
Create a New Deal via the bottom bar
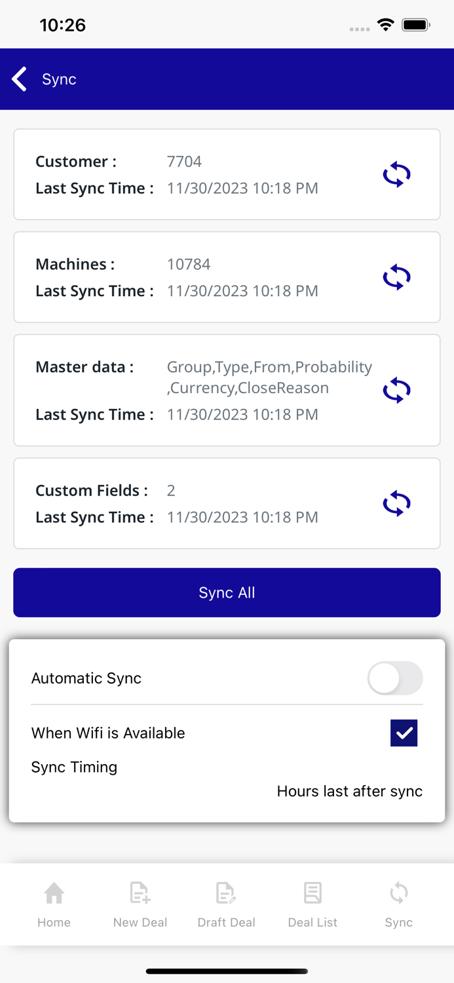point(140,904)
